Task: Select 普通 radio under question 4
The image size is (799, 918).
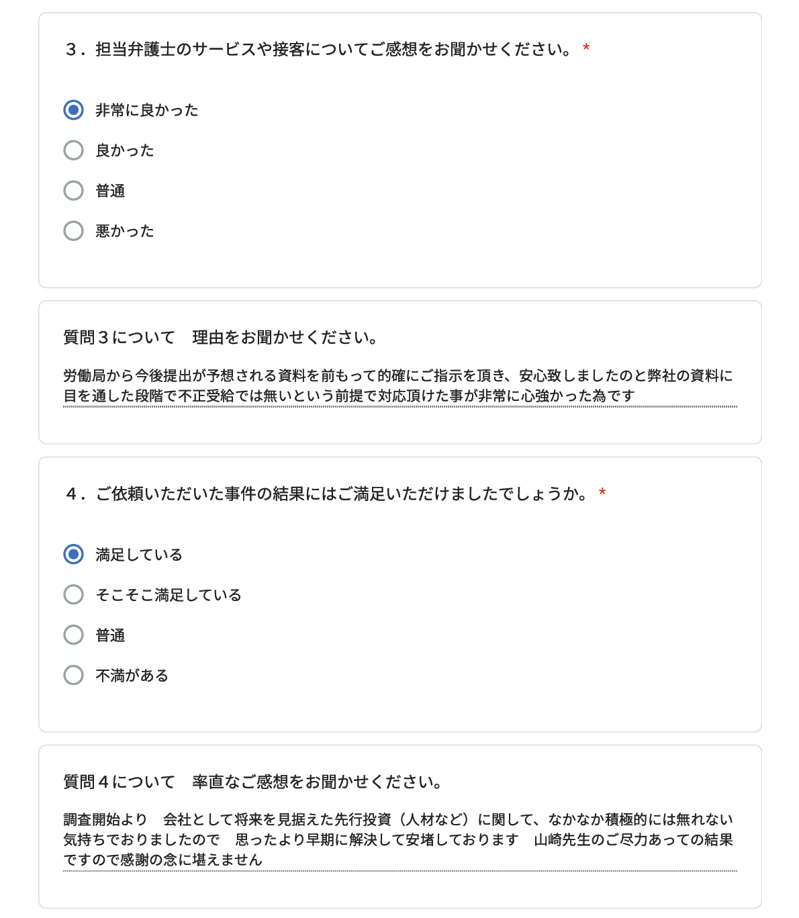Action: [x=73, y=635]
